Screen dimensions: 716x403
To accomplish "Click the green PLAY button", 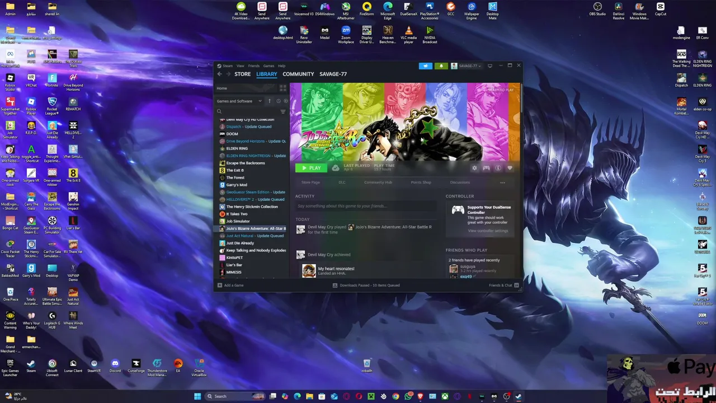I will pyautogui.click(x=311, y=168).
